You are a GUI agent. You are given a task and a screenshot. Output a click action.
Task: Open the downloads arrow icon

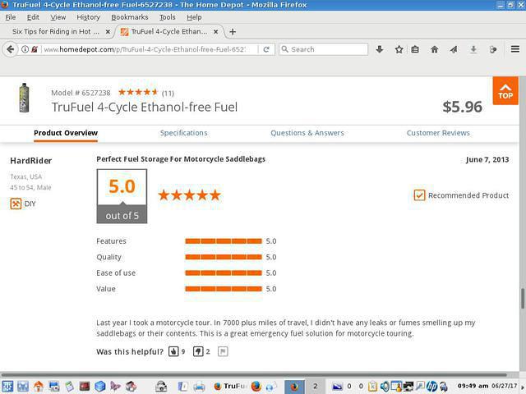(x=473, y=49)
